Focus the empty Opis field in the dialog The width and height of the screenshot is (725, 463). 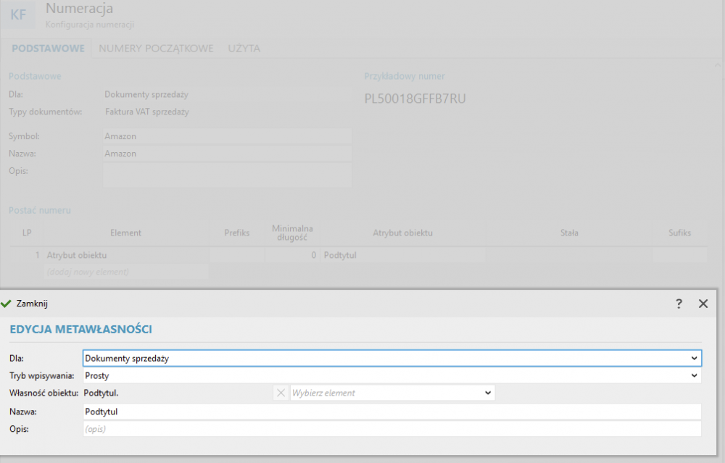pyautogui.click(x=391, y=429)
